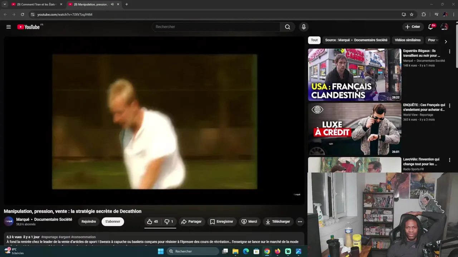Open options for Expatriés illégaux video
This screenshot has height=257, width=458.
(449, 51)
